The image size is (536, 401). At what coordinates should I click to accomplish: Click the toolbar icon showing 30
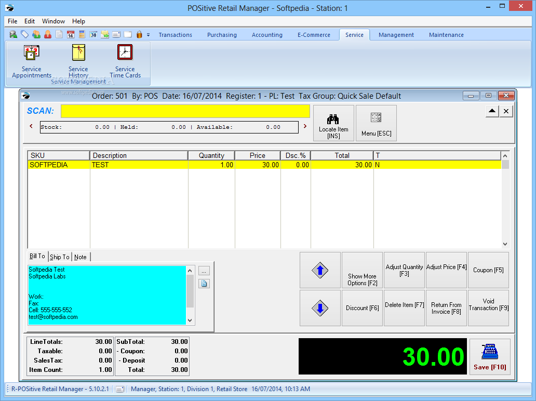93,34
